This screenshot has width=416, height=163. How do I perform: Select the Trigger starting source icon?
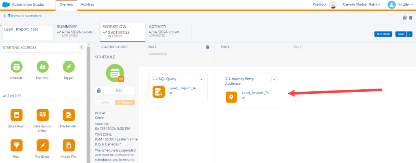tap(68, 67)
